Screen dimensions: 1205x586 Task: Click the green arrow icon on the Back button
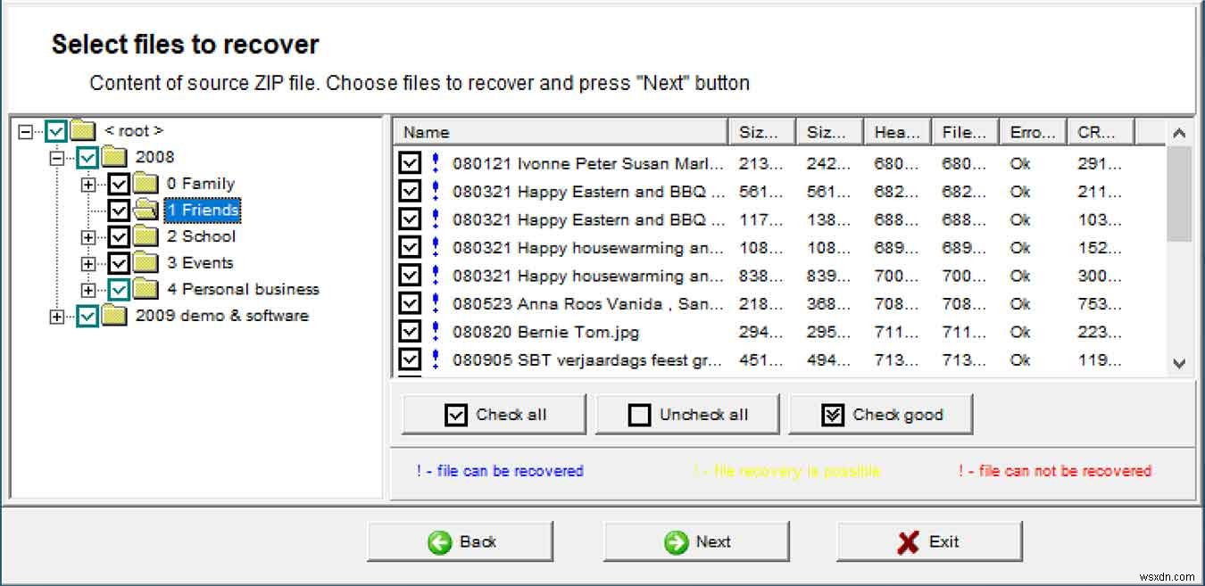tap(441, 541)
